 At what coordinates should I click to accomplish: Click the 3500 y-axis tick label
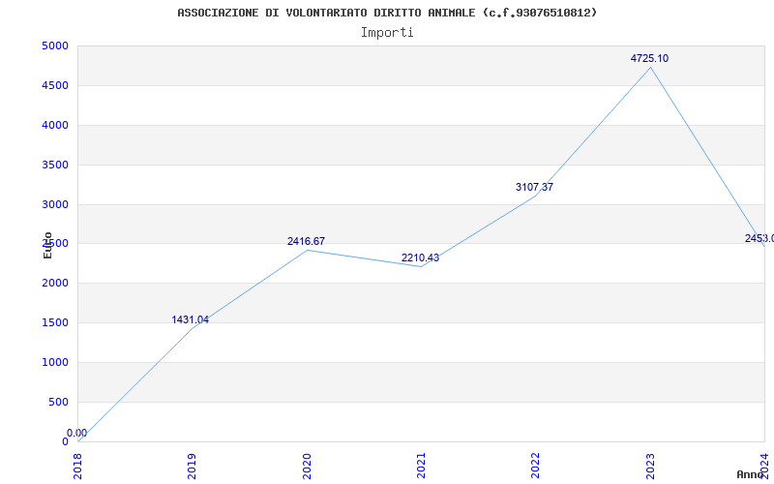(x=55, y=165)
